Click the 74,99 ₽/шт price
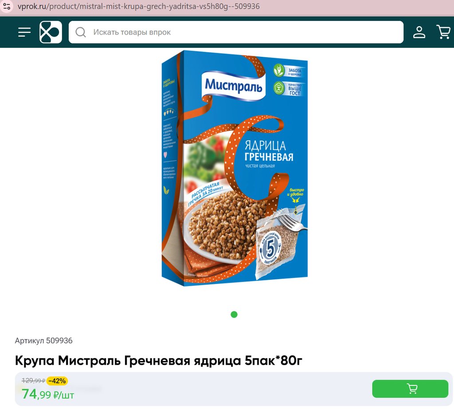The image size is (454, 409). [x=48, y=394]
